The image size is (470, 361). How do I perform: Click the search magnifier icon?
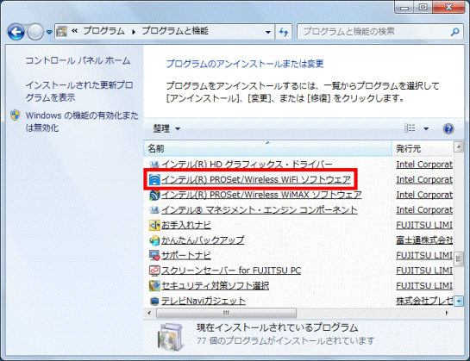[455, 32]
